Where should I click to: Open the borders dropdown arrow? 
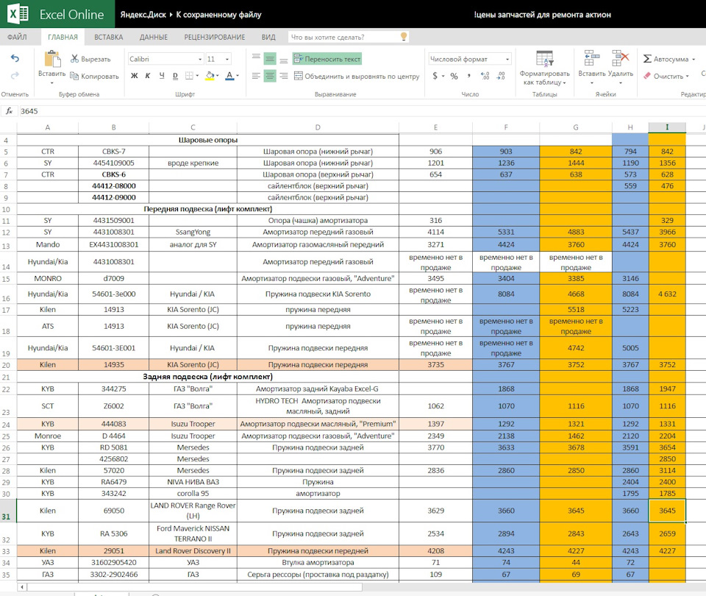[x=197, y=76]
